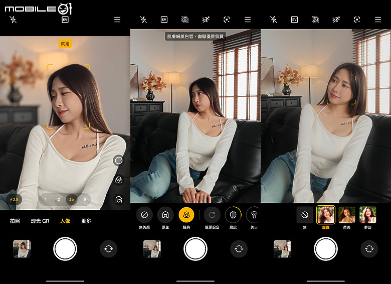Tap the shutter button on middle screen
The image size is (391, 284).
tap(195, 249)
